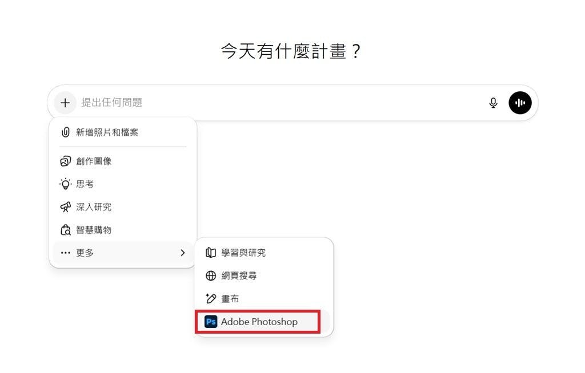
Task: Select 畫布 in the submenu
Action: (230, 298)
